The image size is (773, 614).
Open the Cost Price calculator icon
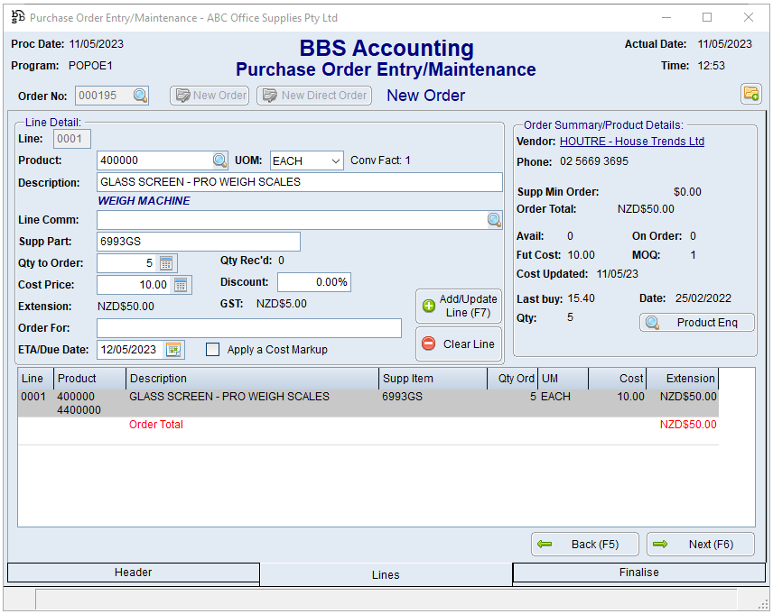[x=181, y=285]
